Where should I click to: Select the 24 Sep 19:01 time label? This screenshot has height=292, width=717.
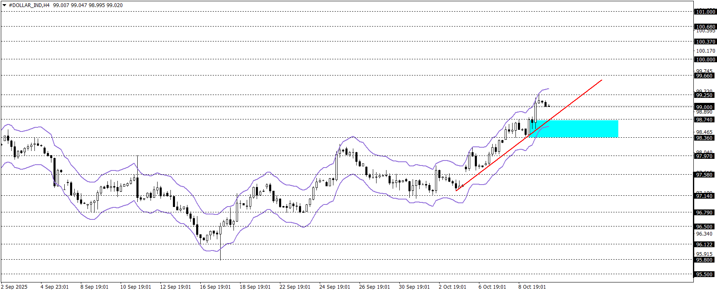pos(335,287)
